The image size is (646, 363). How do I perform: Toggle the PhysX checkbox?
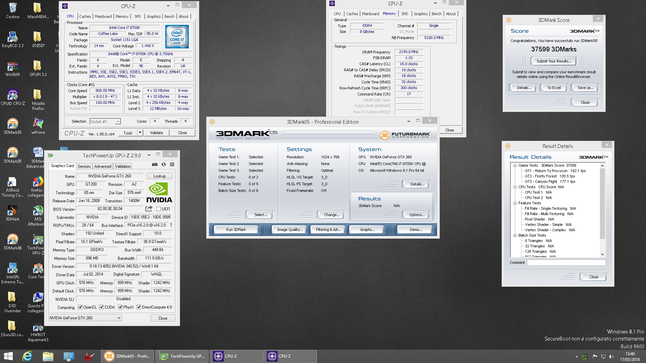click(120, 307)
